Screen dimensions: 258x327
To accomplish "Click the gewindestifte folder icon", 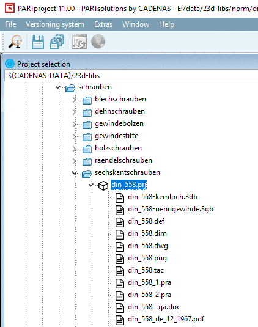I will click(87, 137).
